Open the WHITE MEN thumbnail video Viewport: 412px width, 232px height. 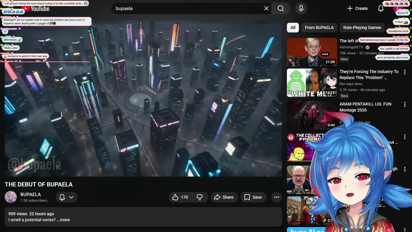pos(312,83)
